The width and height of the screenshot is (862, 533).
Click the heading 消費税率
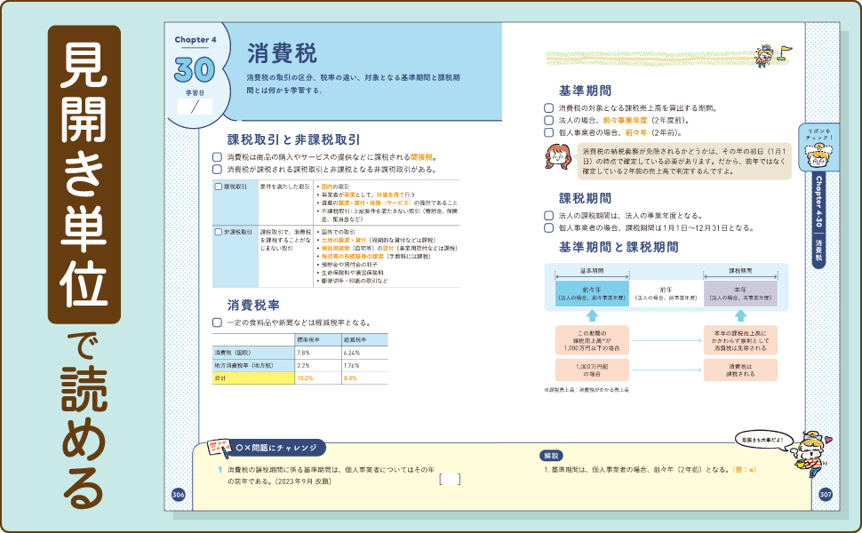(254, 305)
